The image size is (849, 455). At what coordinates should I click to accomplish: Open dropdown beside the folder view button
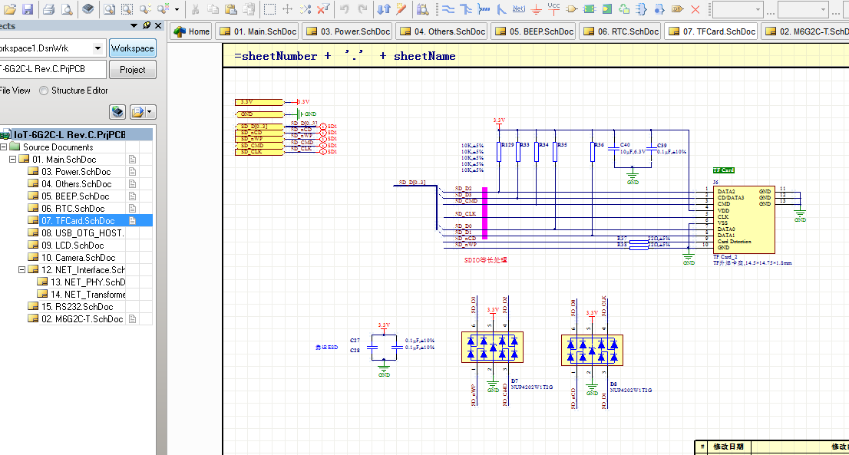[150, 112]
